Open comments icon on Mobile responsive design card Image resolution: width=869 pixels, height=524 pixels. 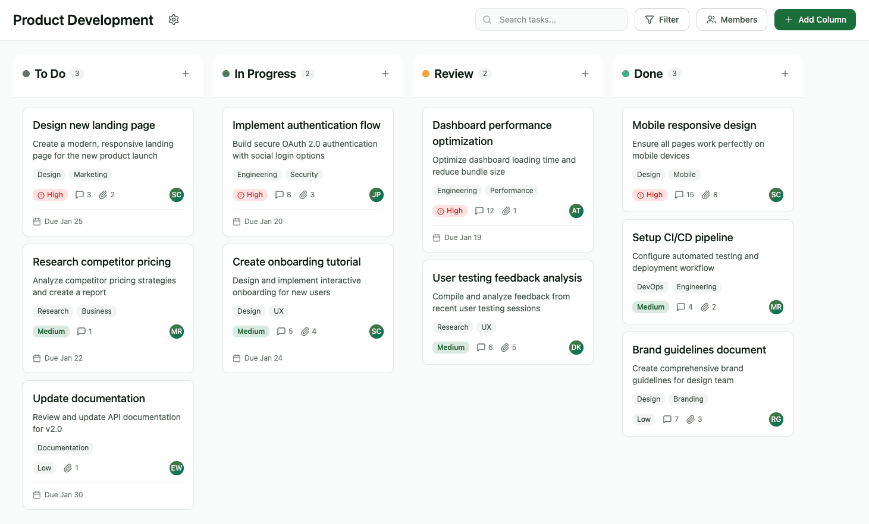tap(680, 194)
